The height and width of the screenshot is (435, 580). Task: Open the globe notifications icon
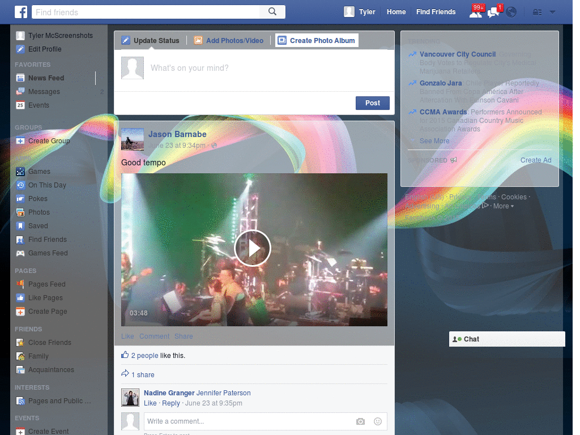[511, 12]
